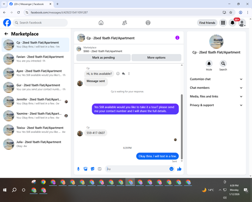
Task: Open the taskbar clock and date
Action: tap(234, 190)
